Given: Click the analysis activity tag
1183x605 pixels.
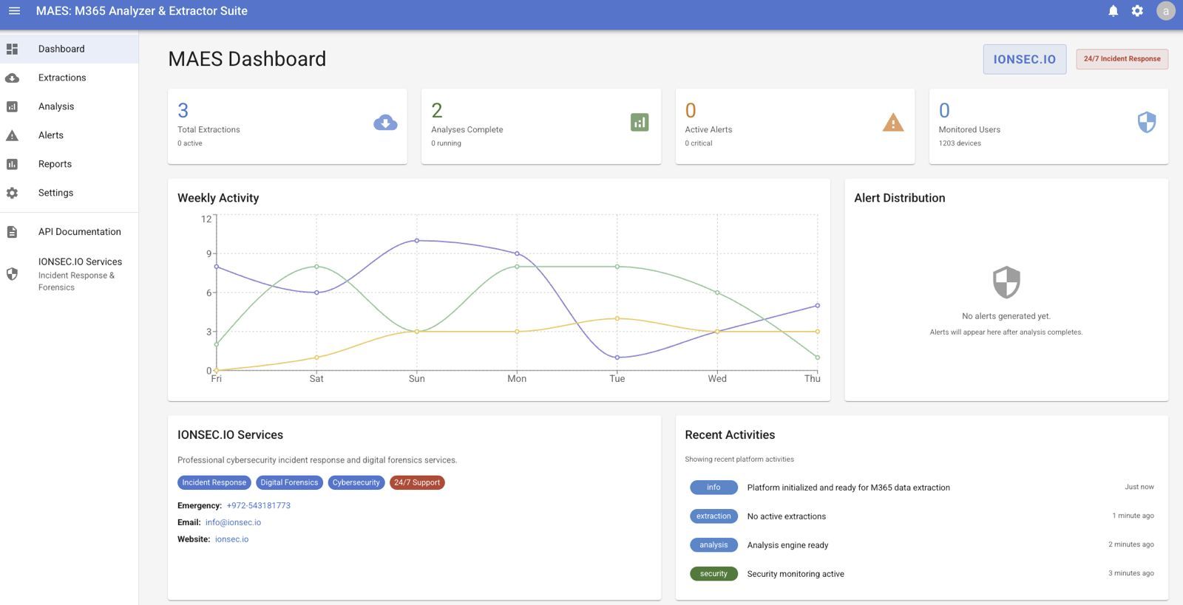Looking at the screenshot, I should point(713,545).
